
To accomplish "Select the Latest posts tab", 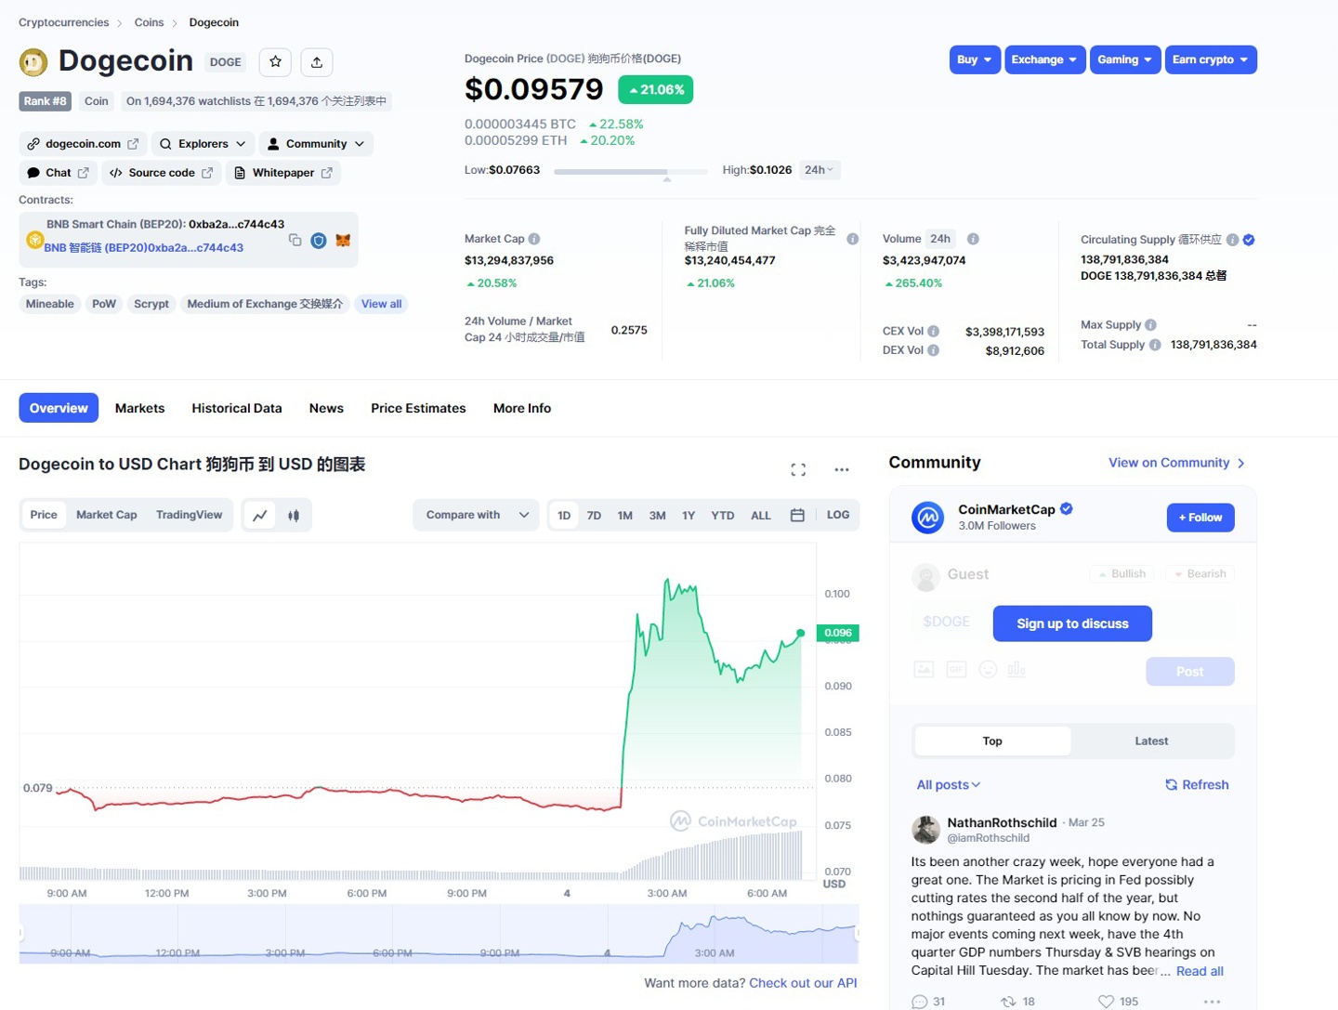I will click(x=1150, y=741).
